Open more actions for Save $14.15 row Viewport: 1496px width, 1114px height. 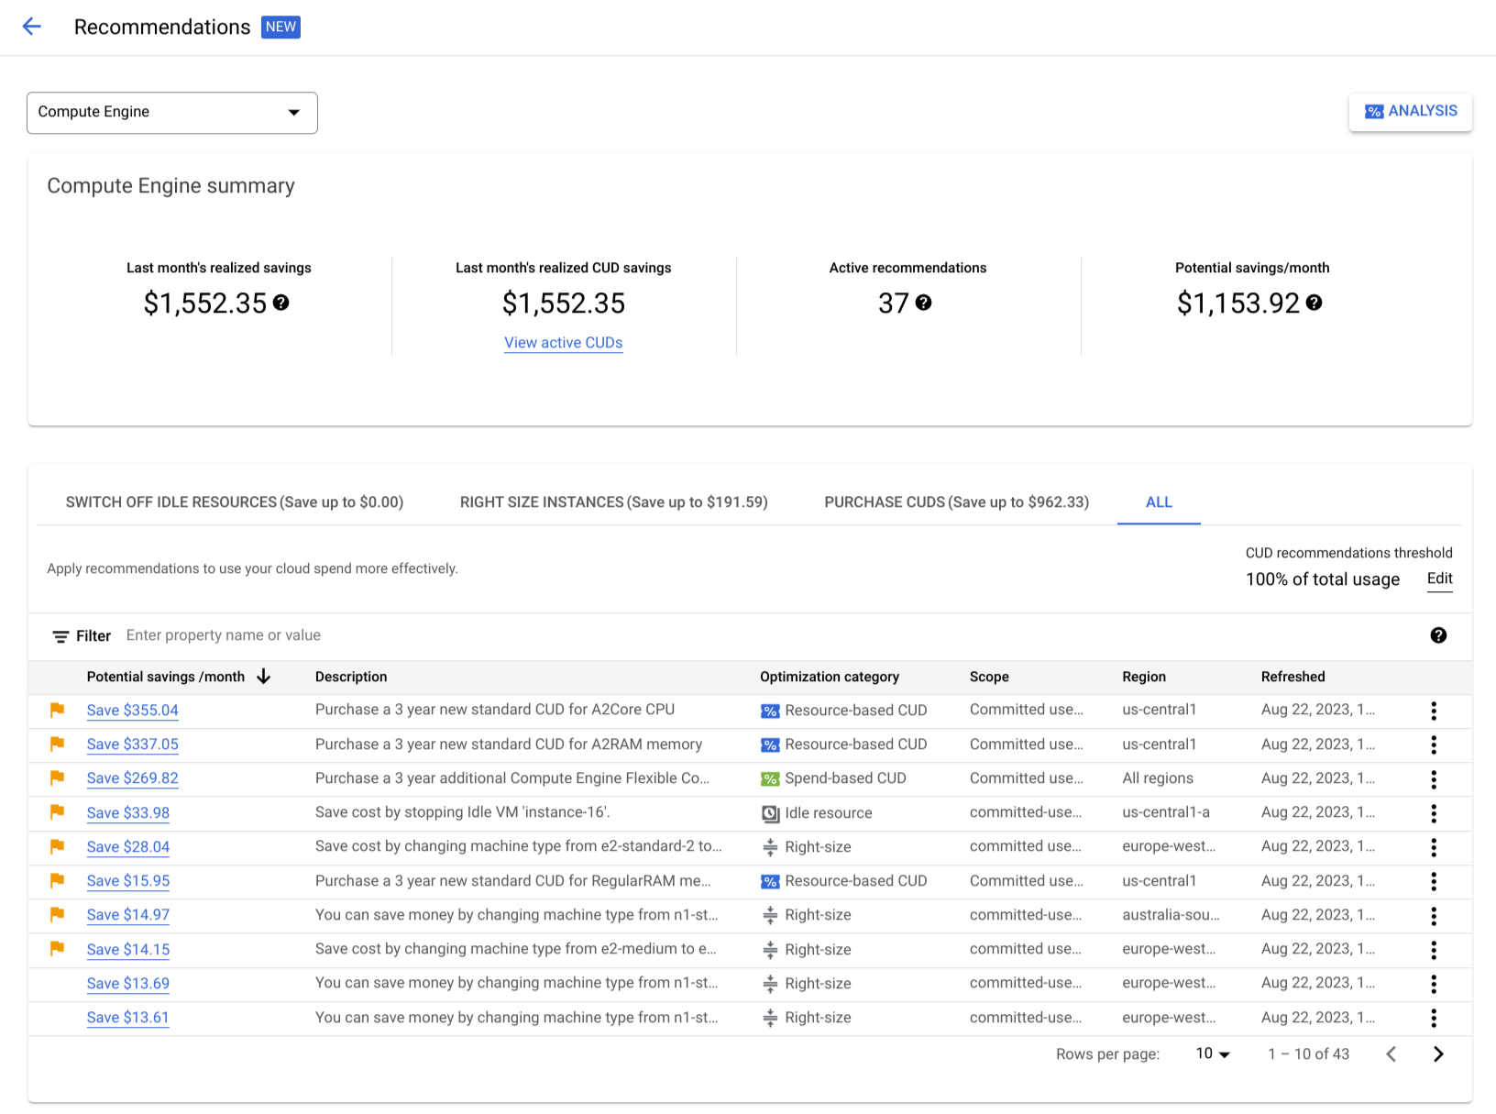(1434, 950)
